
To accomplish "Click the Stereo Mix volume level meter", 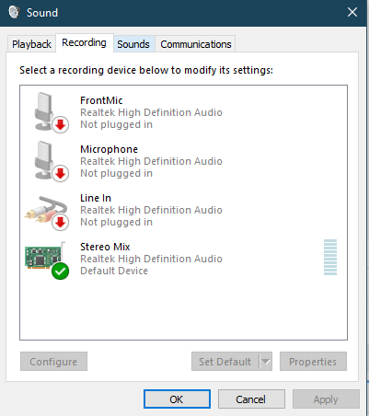I will [330, 257].
